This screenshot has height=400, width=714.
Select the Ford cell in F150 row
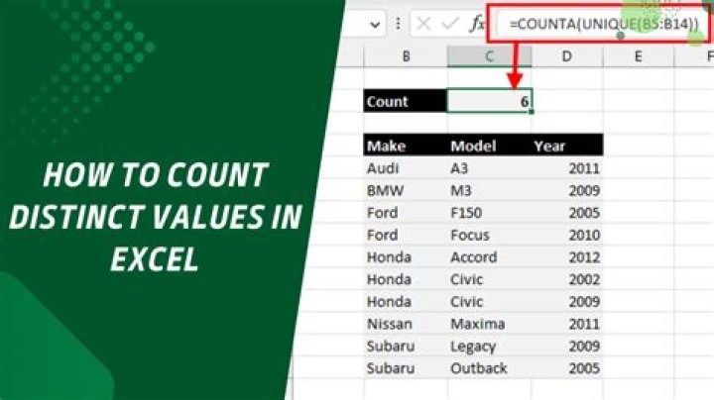coord(406,213)
